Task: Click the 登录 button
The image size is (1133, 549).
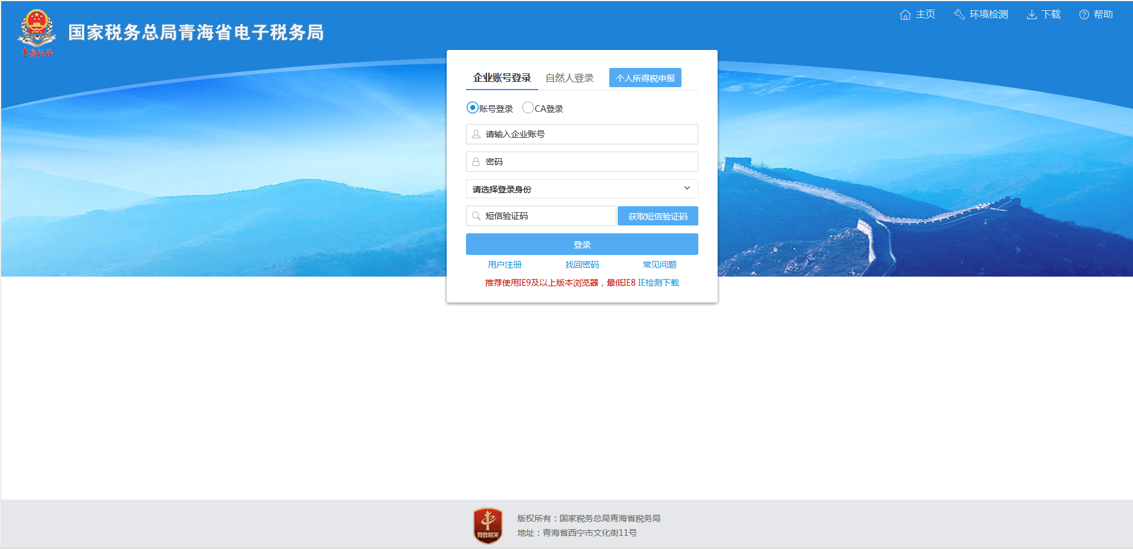Action: (x=581, y=244)
